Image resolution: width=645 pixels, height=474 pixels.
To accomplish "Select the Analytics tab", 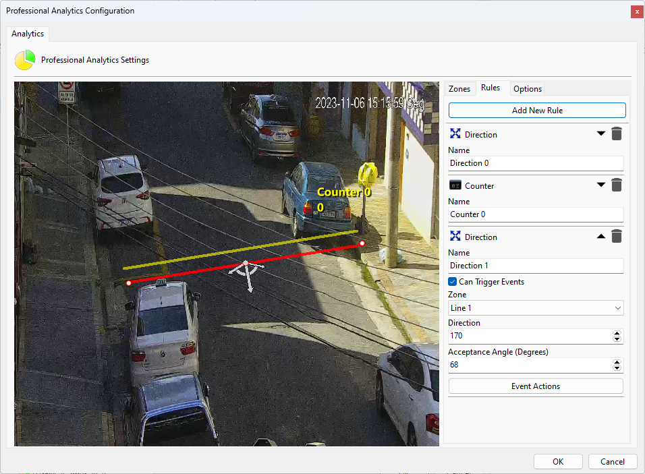I will (28, 34).
